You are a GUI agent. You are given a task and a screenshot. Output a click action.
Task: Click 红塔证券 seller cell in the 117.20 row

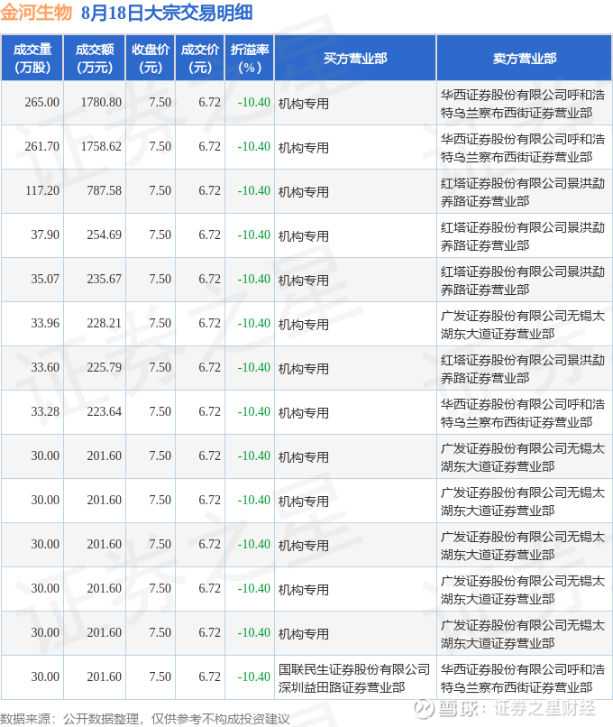(523, 192)
